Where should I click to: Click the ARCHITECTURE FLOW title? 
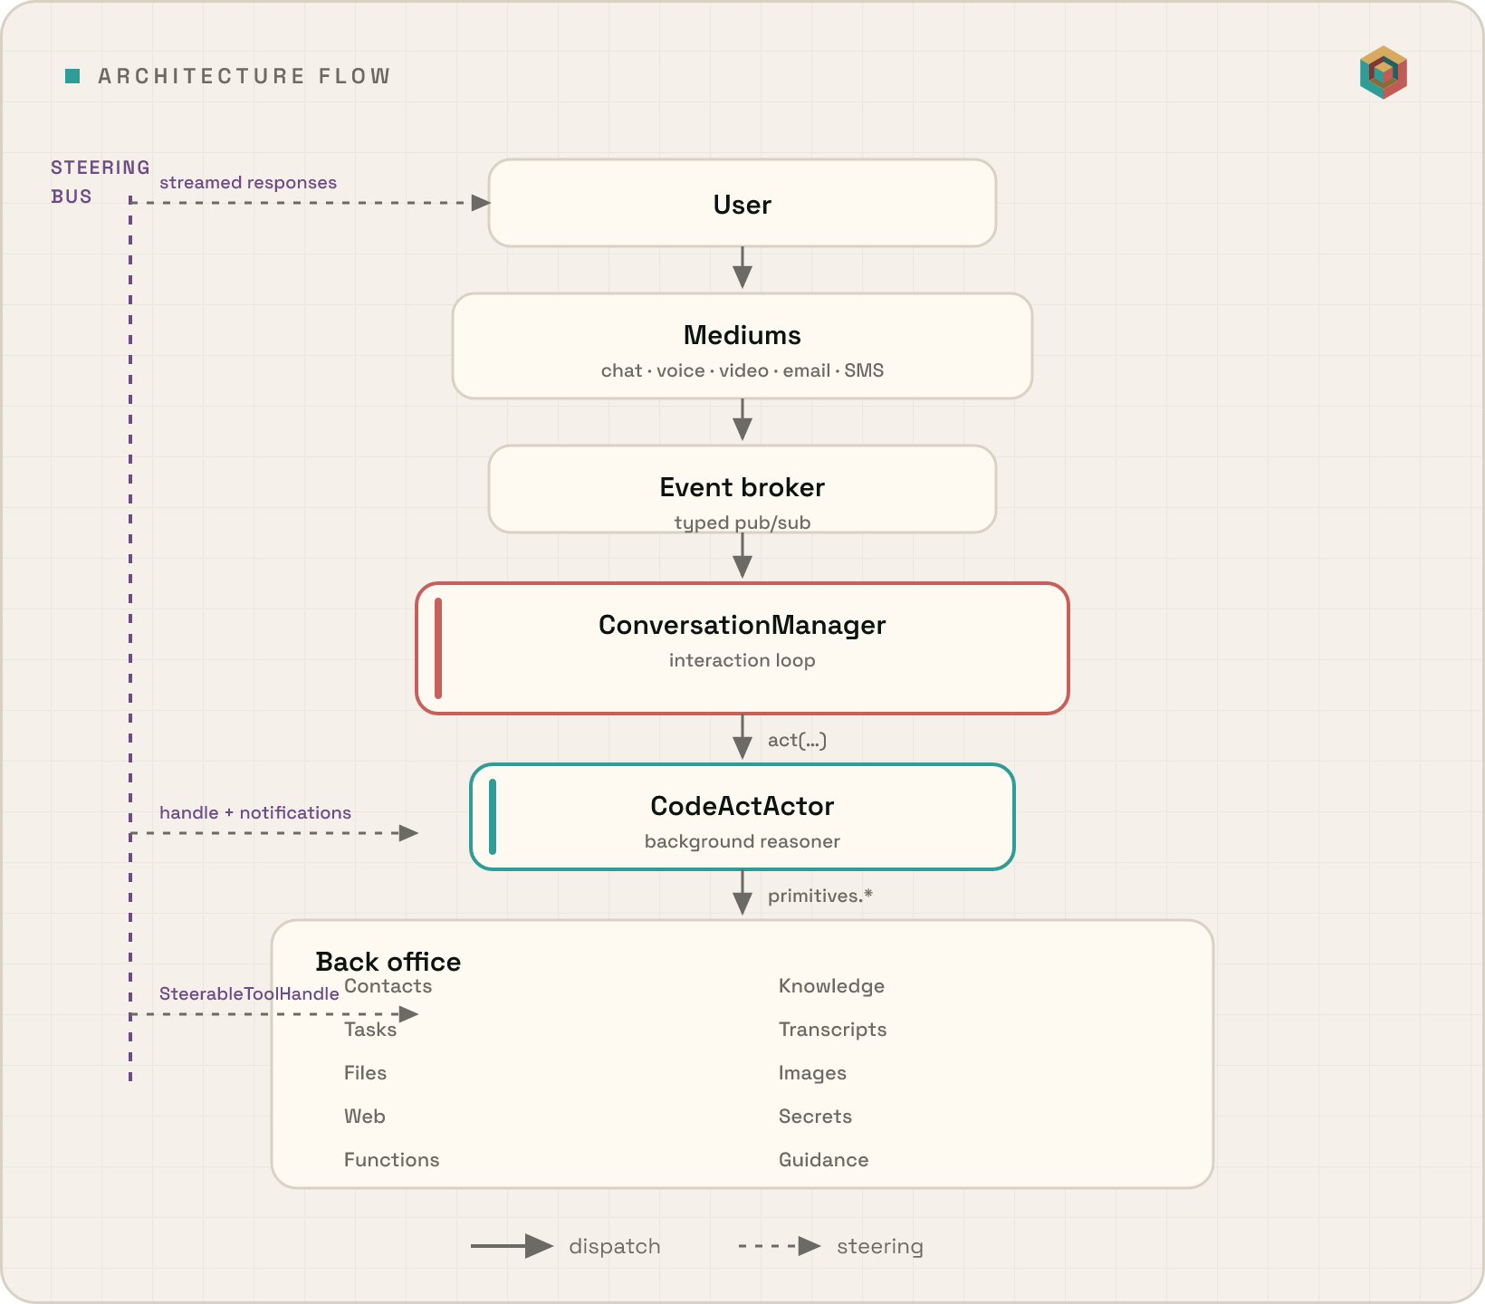tap(244, 76)
